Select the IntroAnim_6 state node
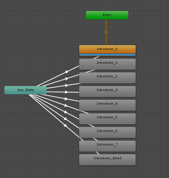 coord(107,133)
